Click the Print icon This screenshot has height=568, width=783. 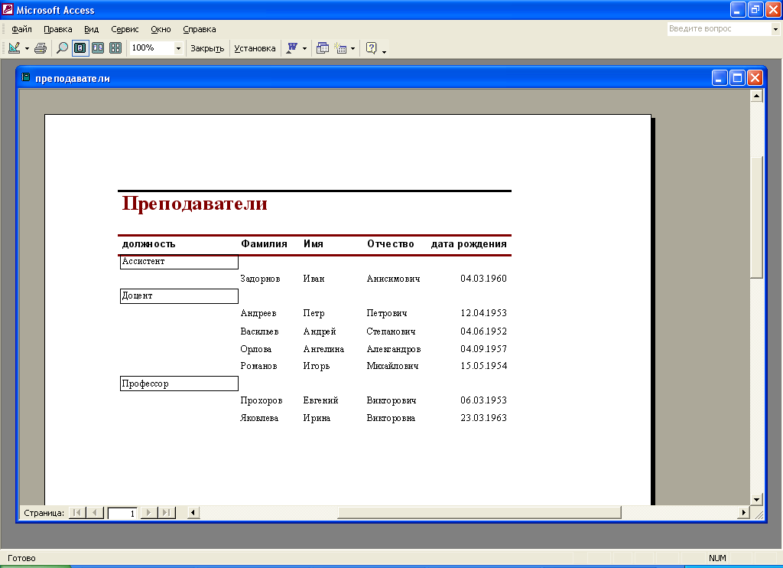point(41,48)
